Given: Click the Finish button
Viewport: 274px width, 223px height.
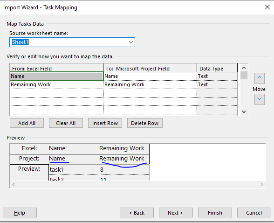Looking at the screenshot, I should [x=215, y=213].
